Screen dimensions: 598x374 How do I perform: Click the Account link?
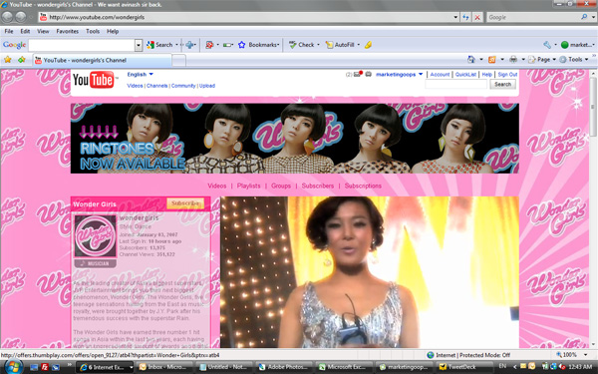coord(440,75)
